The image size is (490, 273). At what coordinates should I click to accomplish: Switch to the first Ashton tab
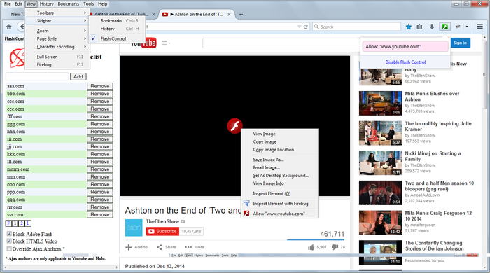122,15
